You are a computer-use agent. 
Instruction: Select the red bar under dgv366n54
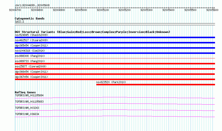[115, 74]
